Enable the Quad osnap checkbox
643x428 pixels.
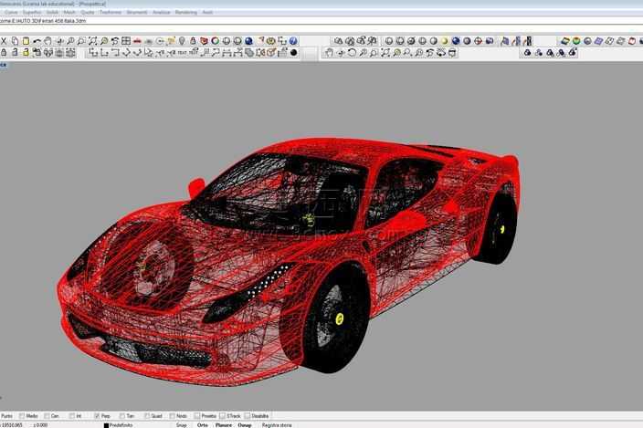pos(147,416)
